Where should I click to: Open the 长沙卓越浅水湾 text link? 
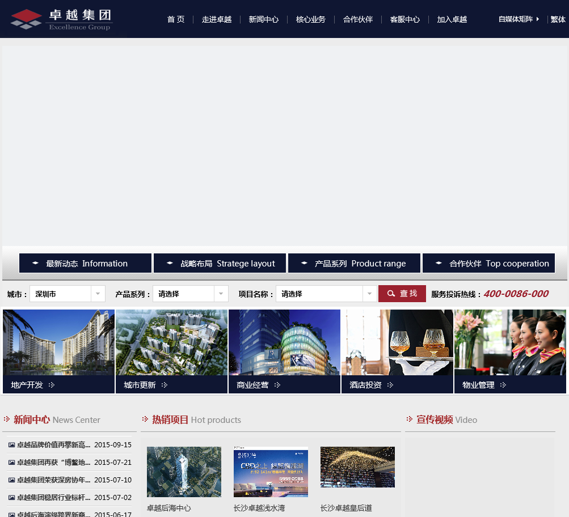click(x=259, y=508)
